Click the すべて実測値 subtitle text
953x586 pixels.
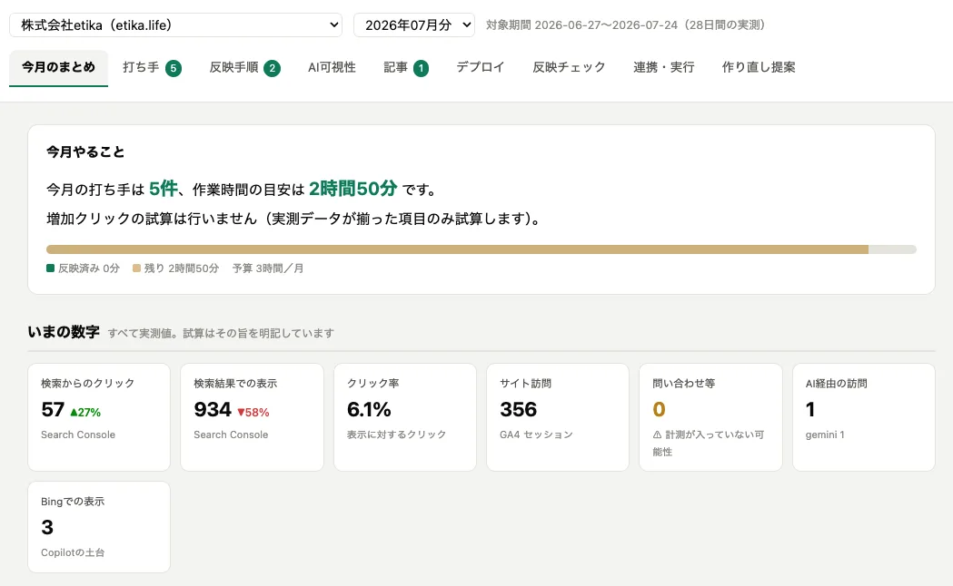(x=221, y=333)
